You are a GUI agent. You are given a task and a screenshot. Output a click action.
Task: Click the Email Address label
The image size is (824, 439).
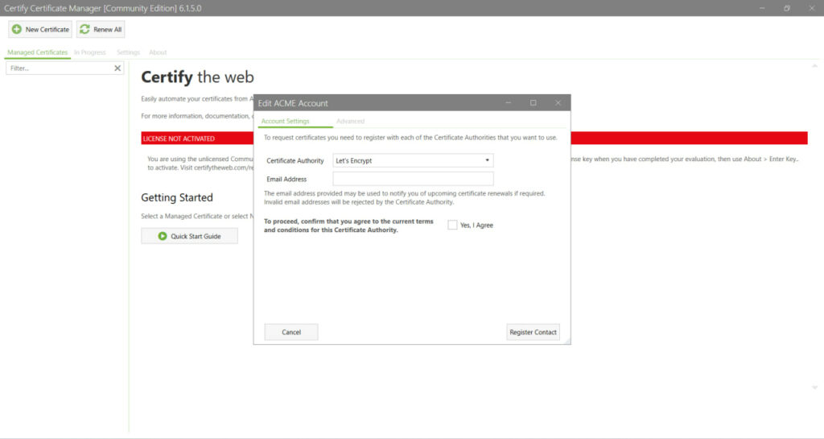pyautogui.click(x=286, y=180)
